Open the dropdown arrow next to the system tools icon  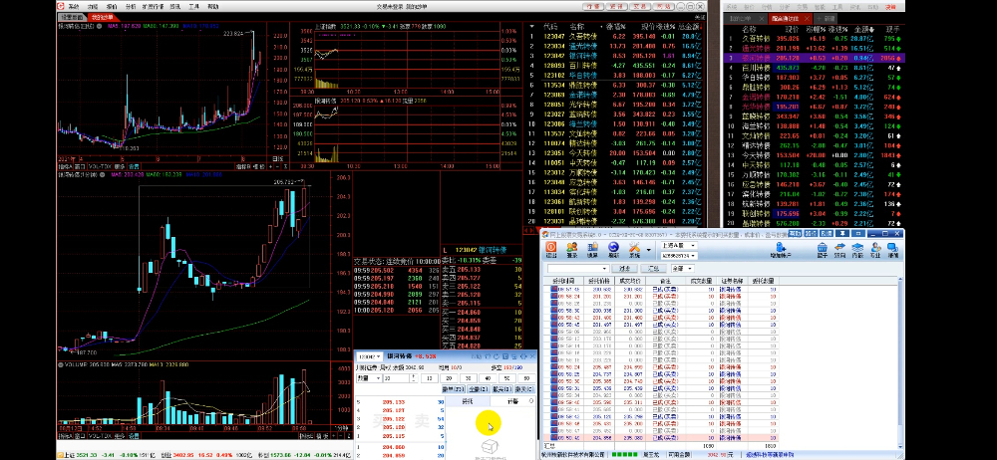click(648, 249)
